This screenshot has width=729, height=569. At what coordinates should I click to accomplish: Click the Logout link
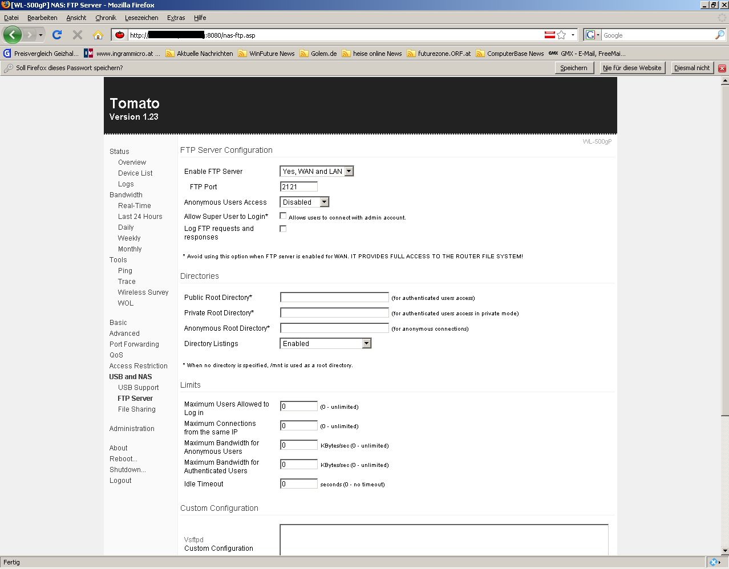(120, 480)
